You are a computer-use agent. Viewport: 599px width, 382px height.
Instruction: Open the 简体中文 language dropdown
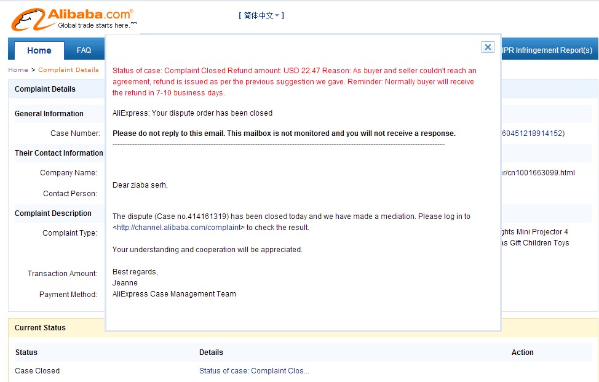[261, 15]
